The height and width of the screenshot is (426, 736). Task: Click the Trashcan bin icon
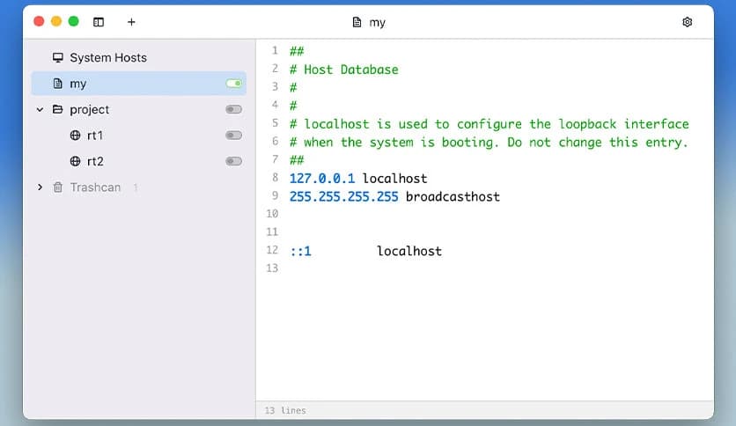pos(57,187)
